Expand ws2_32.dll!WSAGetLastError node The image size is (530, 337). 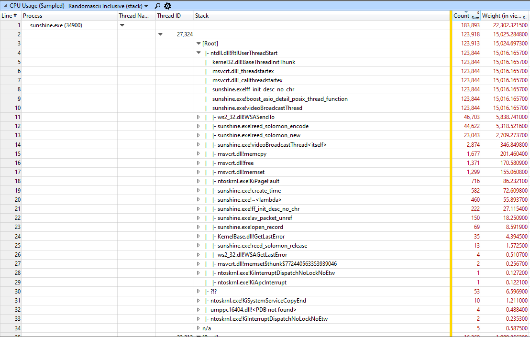[x=199, y=255]
